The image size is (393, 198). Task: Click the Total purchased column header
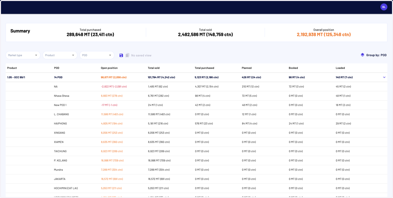point(204,68)
